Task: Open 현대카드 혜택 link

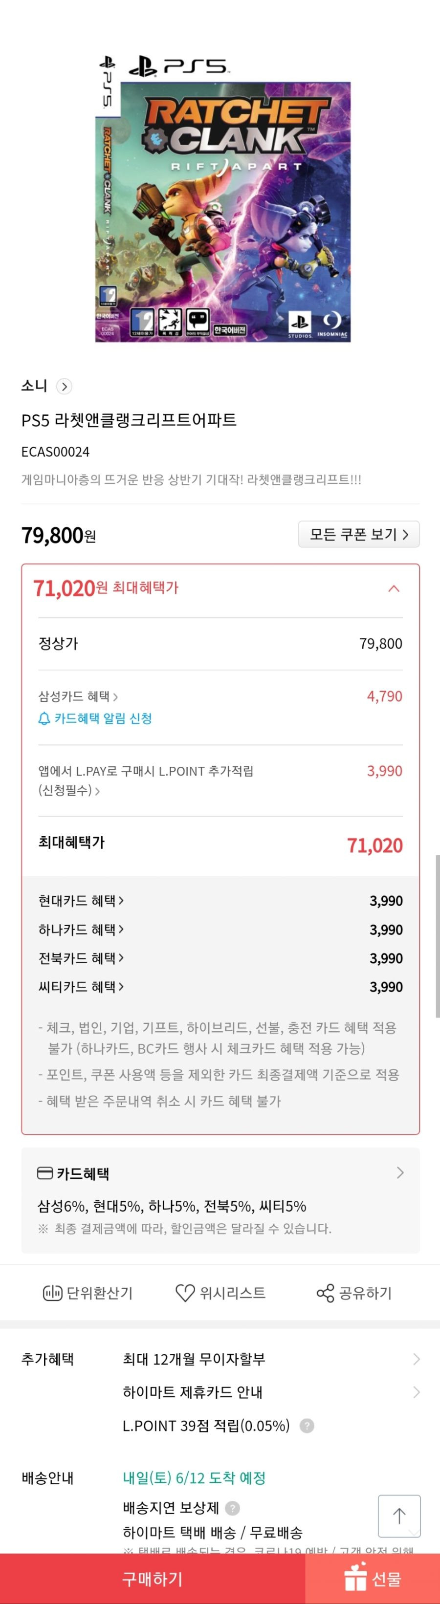Action: click(81, 900)
